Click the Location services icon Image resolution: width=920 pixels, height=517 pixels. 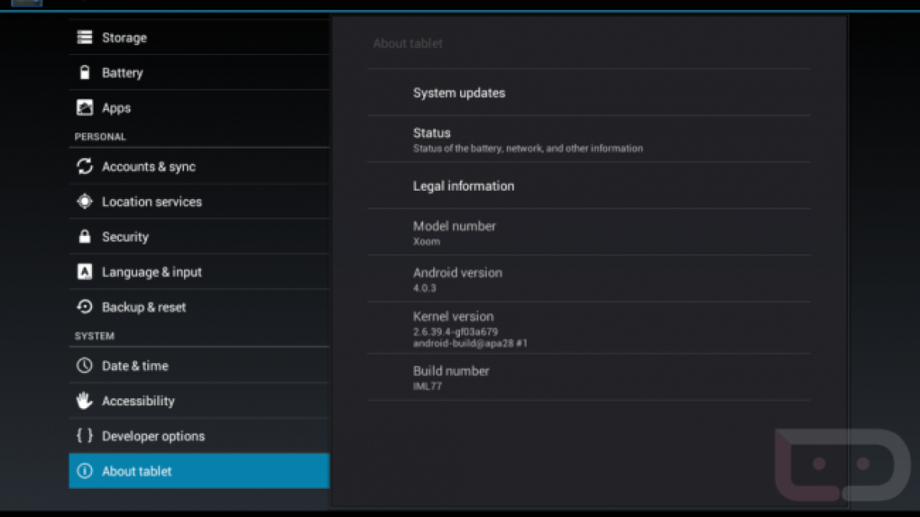[84, 201]
